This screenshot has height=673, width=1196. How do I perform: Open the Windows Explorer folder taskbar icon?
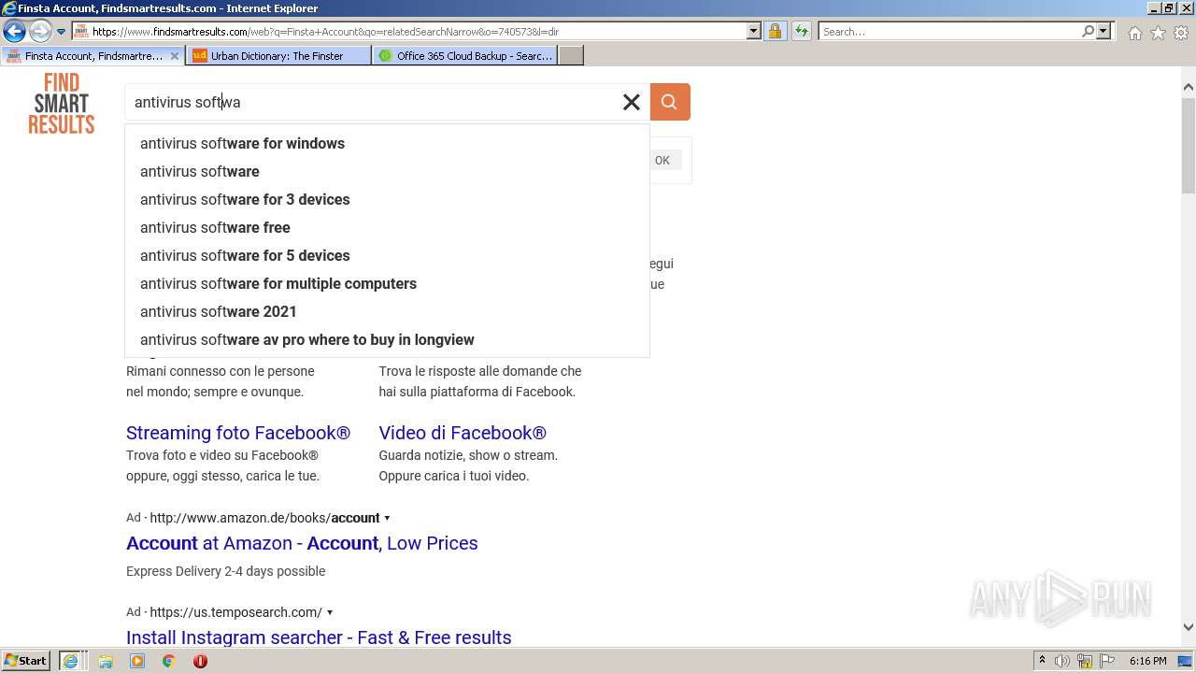(106, 661)
